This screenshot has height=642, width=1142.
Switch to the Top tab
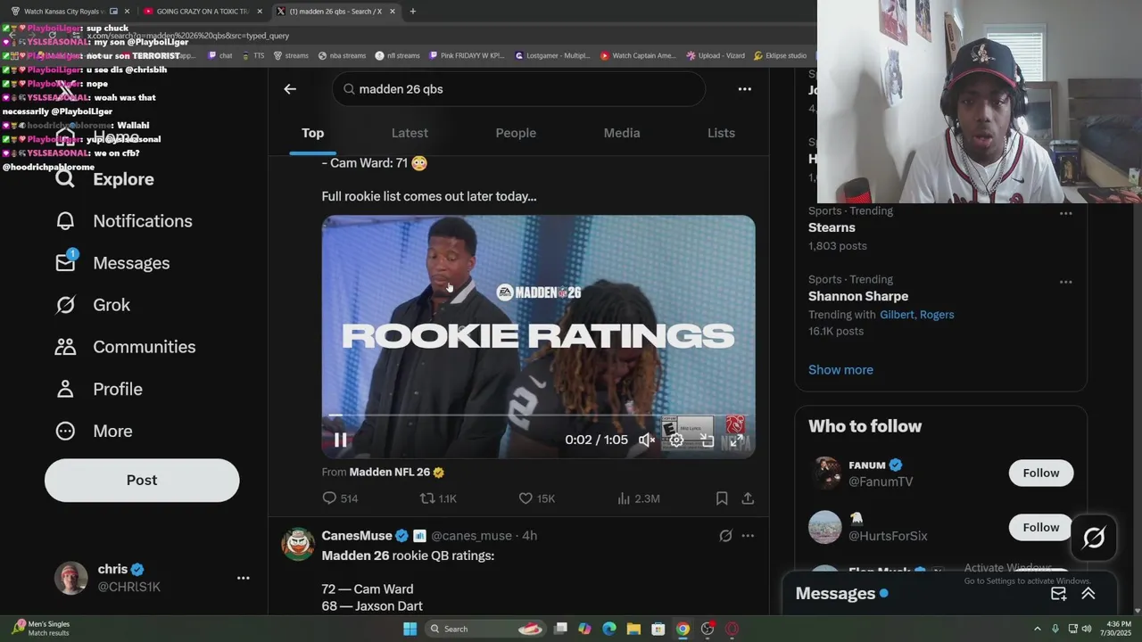pos(312,133)
